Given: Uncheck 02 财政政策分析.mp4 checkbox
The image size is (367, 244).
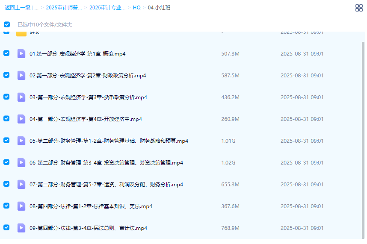Looking at the screenshot, I should [6, 75].
